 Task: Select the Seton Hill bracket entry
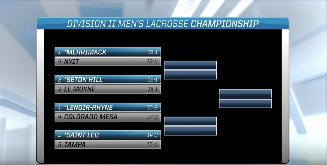[108, 79]
